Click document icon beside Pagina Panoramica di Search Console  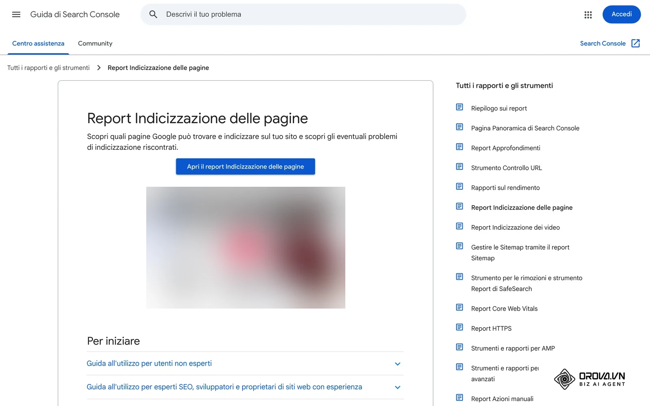[459, 127]
